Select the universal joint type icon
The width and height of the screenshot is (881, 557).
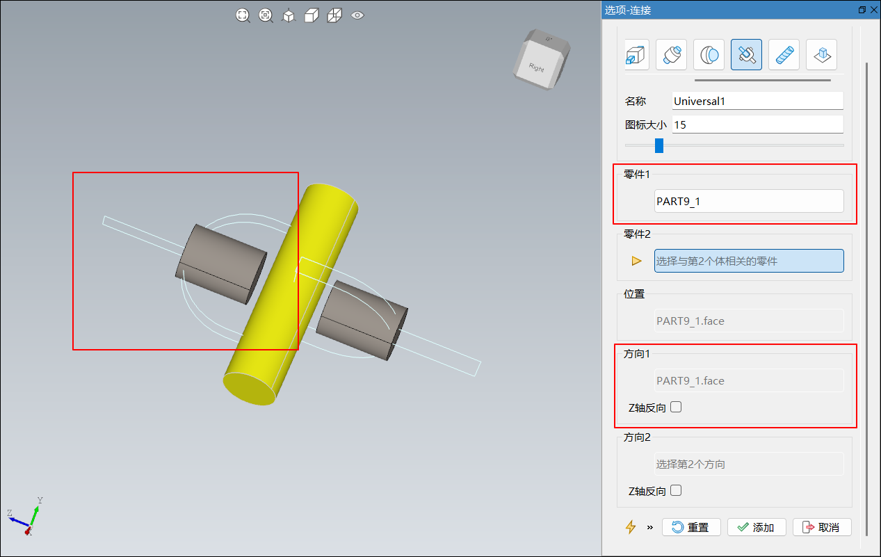(746, 54)
